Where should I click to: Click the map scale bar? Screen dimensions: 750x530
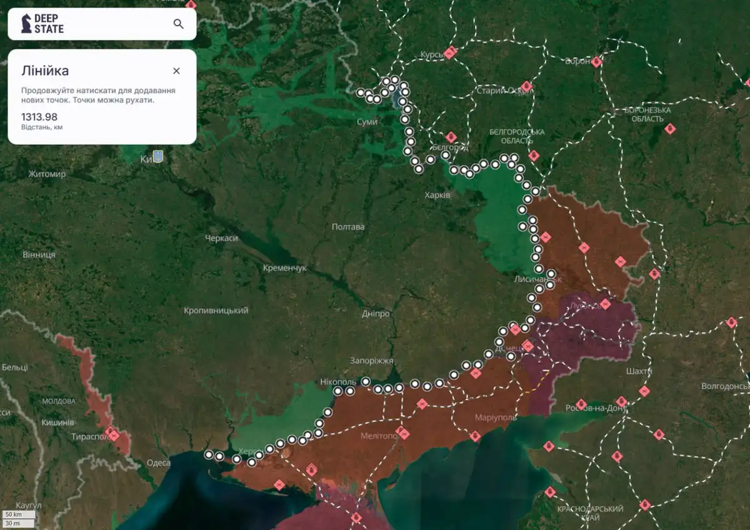click(x=17, y=518)
